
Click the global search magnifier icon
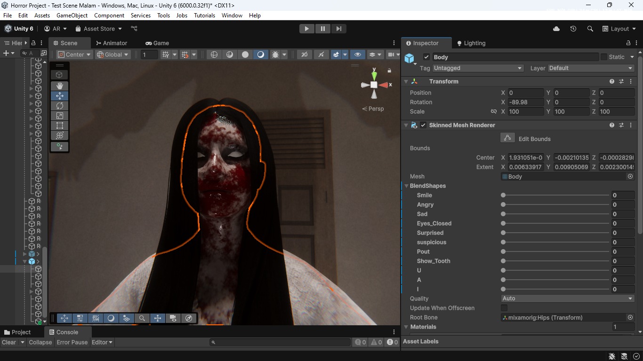click(590, 29)
